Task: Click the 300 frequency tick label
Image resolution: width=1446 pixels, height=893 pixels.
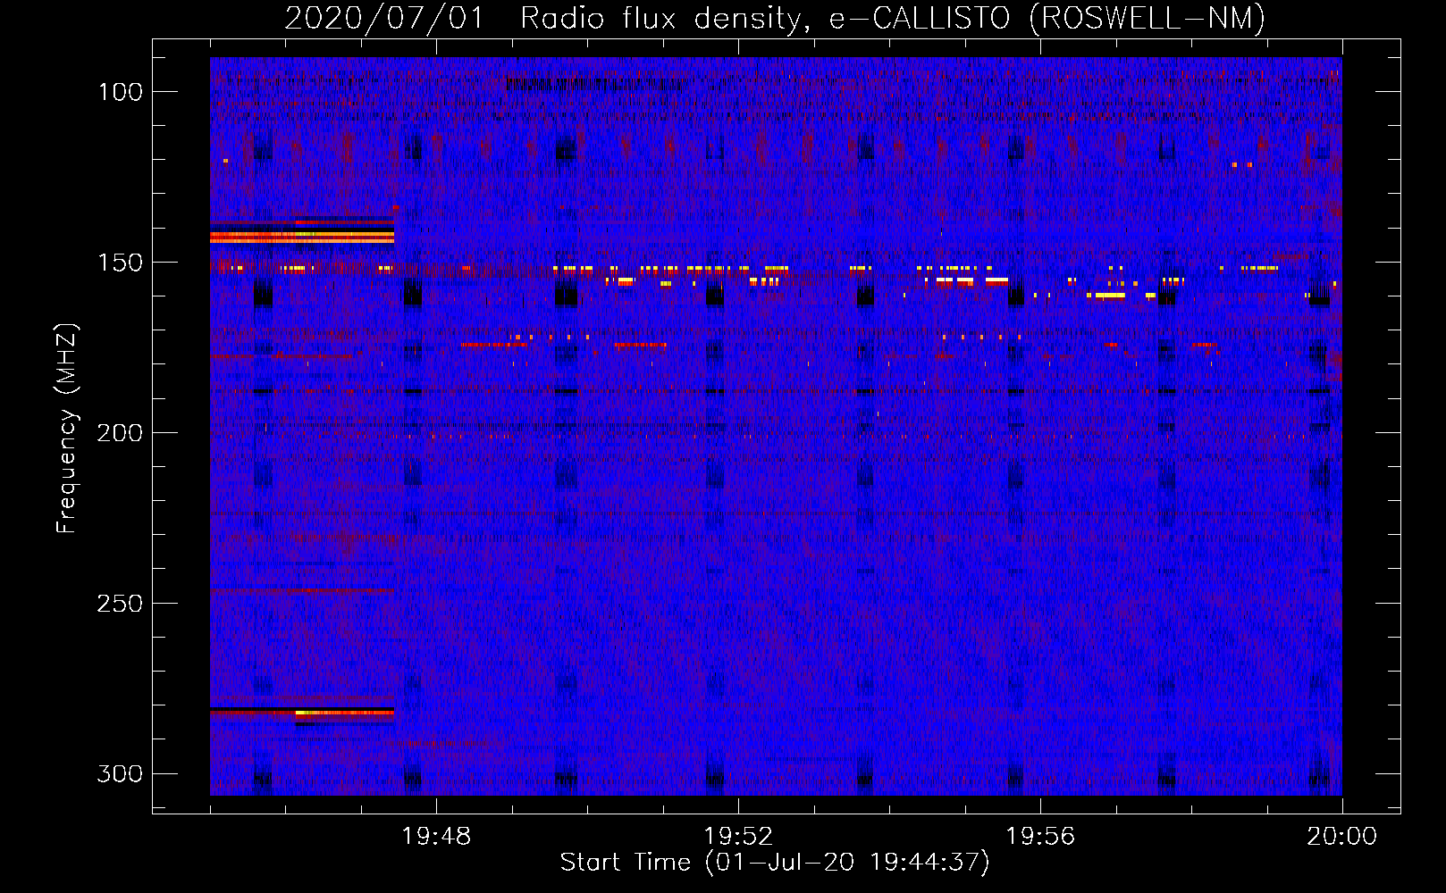Action: point(120,773)
